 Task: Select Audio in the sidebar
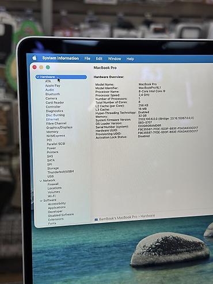tap(50, 90)
